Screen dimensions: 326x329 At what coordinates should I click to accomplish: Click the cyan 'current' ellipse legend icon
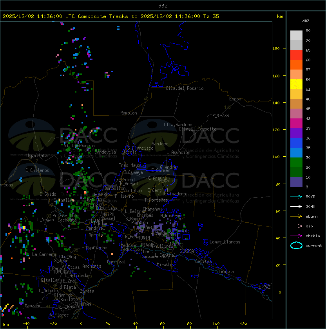coord(296,245)
